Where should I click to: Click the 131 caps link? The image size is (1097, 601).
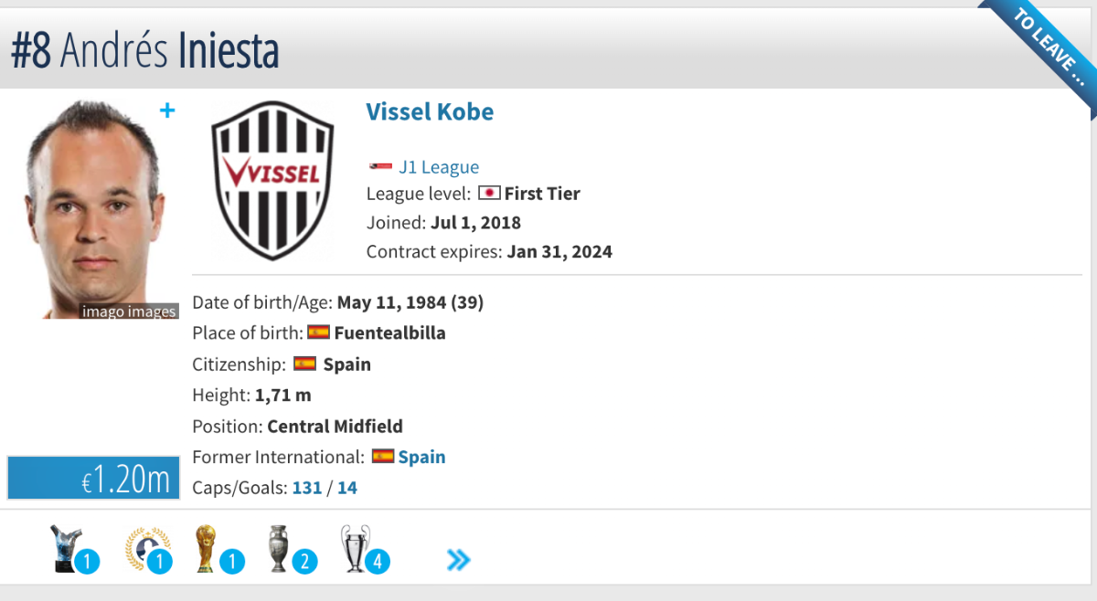307,488
